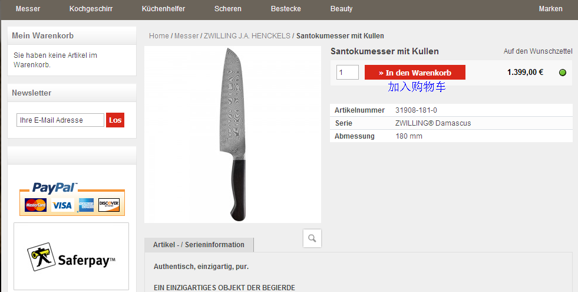This screenshot has height=292, width=578.
Task: Submit newsletter with the Los button
Action: click(x=115, y=120)
